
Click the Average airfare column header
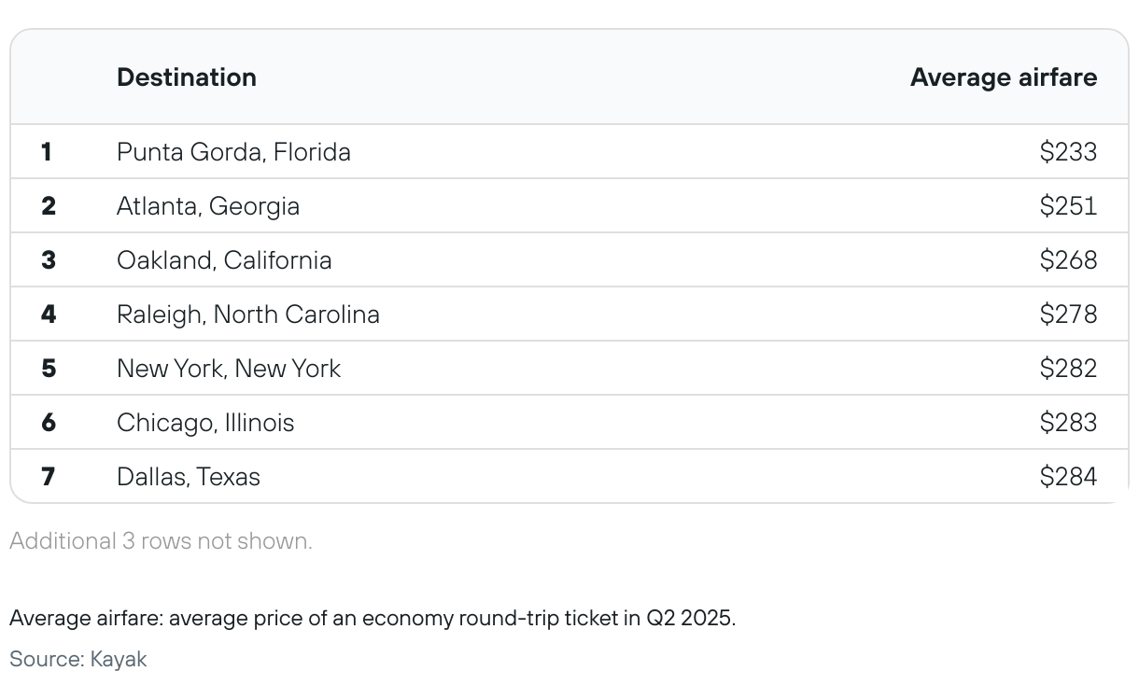1004,77
